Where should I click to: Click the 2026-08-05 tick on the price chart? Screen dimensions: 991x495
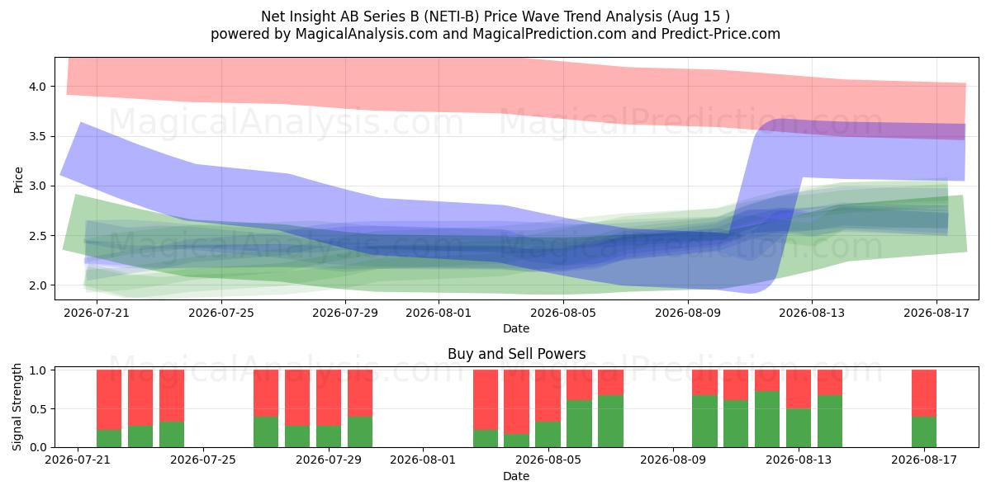point(562,313)
